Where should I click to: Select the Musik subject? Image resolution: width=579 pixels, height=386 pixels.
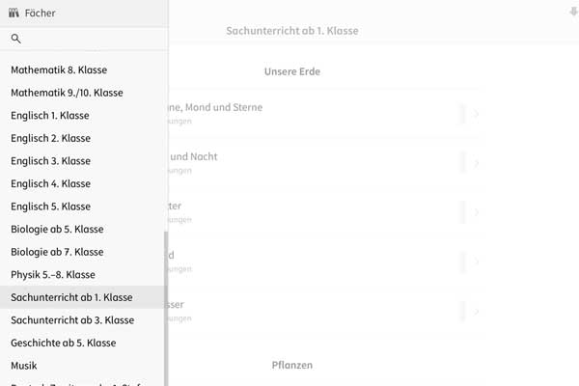[x=24, y=366]
